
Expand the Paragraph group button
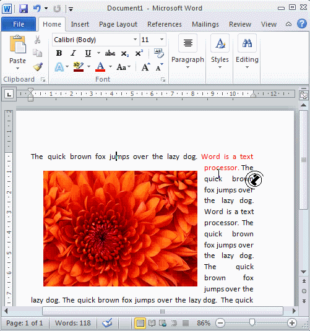click(x=187, y=52)
